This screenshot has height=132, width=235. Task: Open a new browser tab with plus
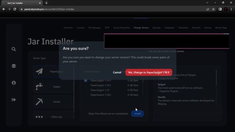(47, 3)
